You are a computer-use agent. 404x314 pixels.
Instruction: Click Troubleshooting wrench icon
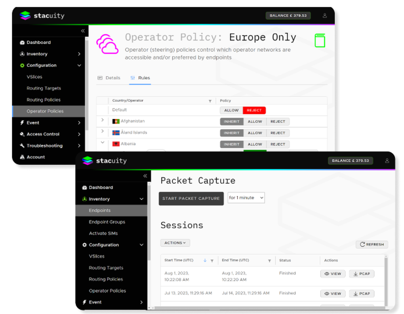(22, 145)
